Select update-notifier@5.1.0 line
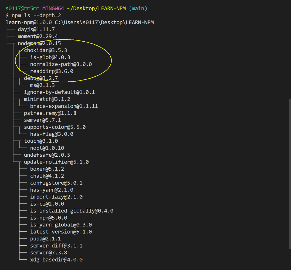The height and width of the screenshot is (270, 291). 56,162
